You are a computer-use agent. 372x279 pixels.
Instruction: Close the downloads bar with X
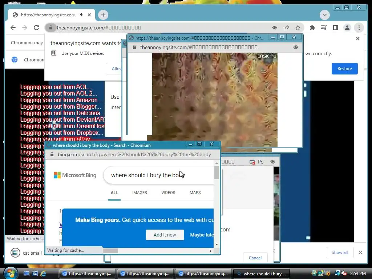coord(360,252)
